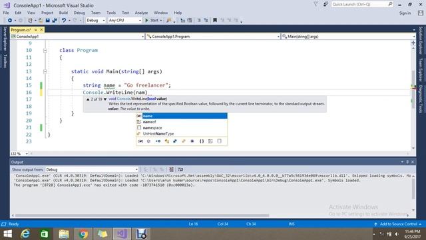This screenshot has height=240, width=426.
Task: Click the notifications flag icon in the title bar
Action: [316, 4]
